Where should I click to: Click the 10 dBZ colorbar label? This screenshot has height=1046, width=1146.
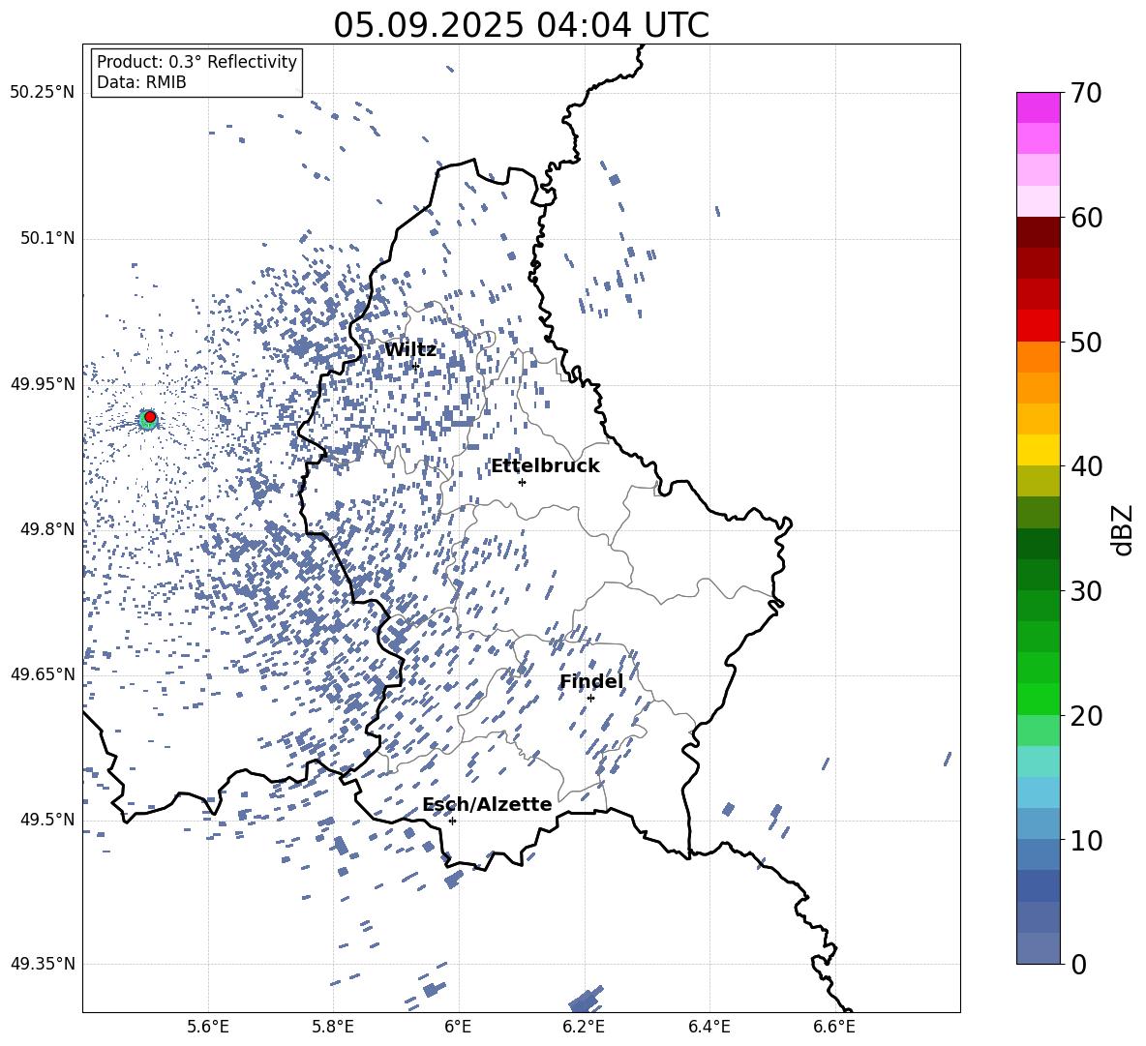pyautogui.click(x=1086, y=840)
